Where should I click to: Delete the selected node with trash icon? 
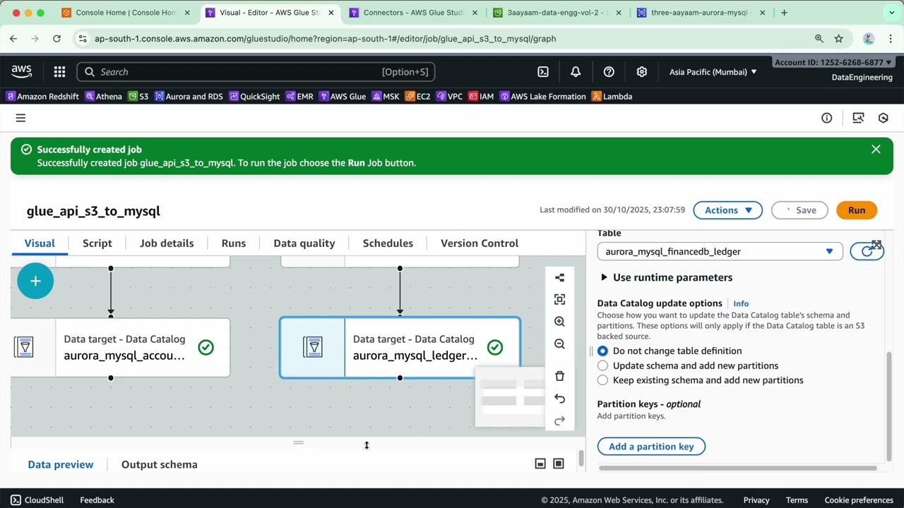(559, 376)
